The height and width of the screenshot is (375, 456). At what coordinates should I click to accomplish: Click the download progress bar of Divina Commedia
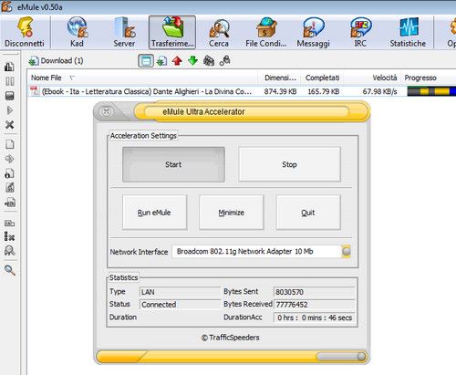pyautogui.click(x=431, y=91)
